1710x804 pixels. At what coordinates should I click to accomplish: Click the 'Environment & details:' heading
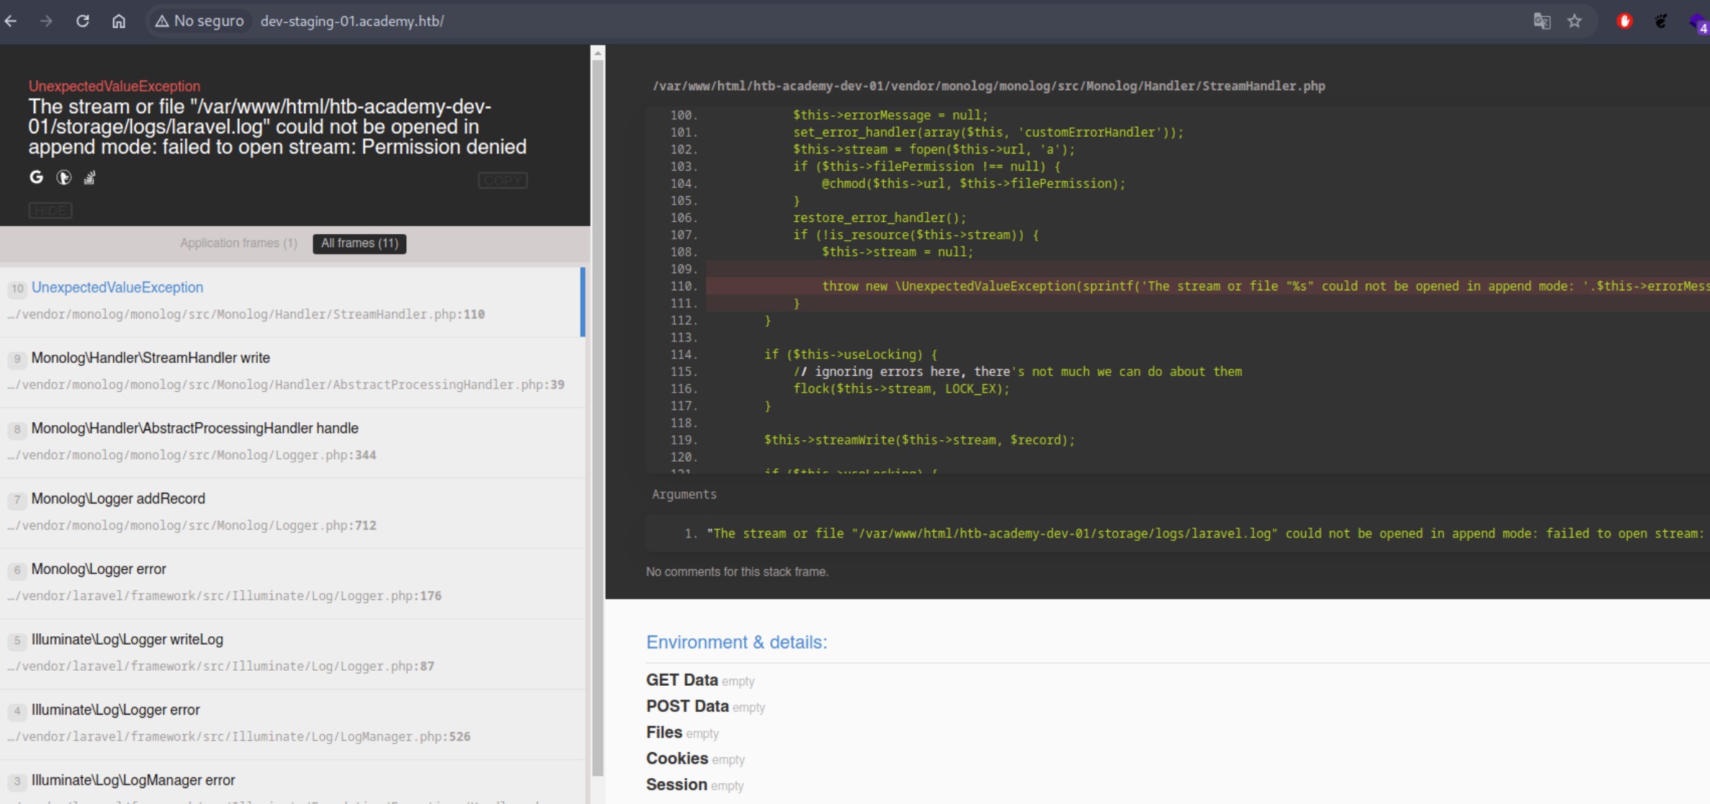(736, 642)
